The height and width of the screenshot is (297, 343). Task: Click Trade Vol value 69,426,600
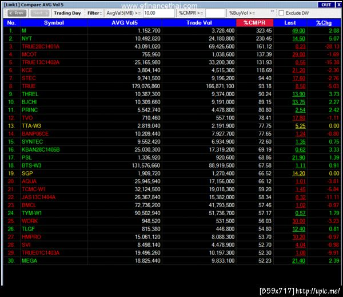[x=222, y=47]
